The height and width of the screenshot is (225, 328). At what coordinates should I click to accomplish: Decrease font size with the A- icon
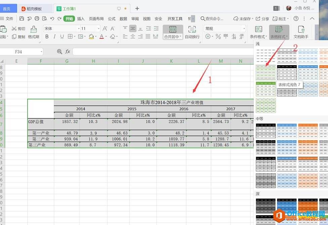pos(113,29)
